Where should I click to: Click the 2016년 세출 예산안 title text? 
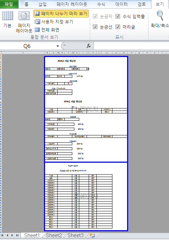tap(73, 101)
